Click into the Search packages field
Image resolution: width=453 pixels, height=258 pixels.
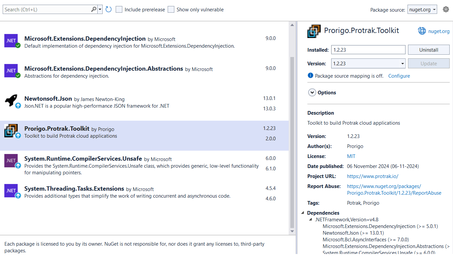pos(47,9)
